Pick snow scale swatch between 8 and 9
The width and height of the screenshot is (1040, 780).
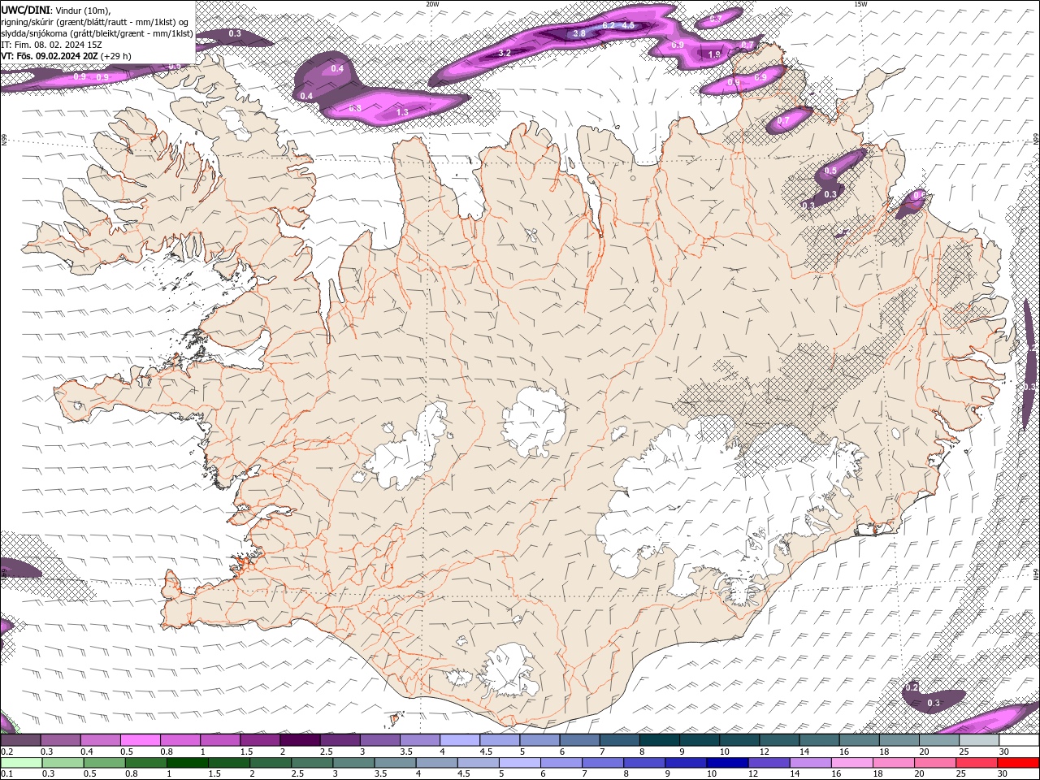point(660,740)
